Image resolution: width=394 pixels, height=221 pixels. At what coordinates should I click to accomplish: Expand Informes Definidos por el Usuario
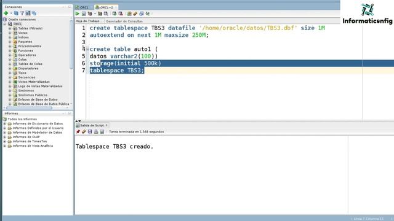coord(5,128)
